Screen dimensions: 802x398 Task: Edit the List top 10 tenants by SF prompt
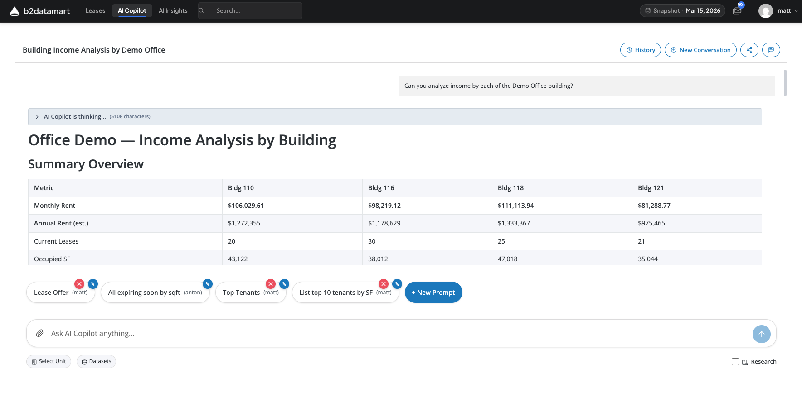pyautogui.click(x=397, y=284)
